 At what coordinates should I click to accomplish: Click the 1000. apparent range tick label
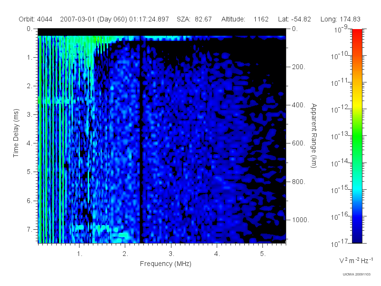click(301, 220)
